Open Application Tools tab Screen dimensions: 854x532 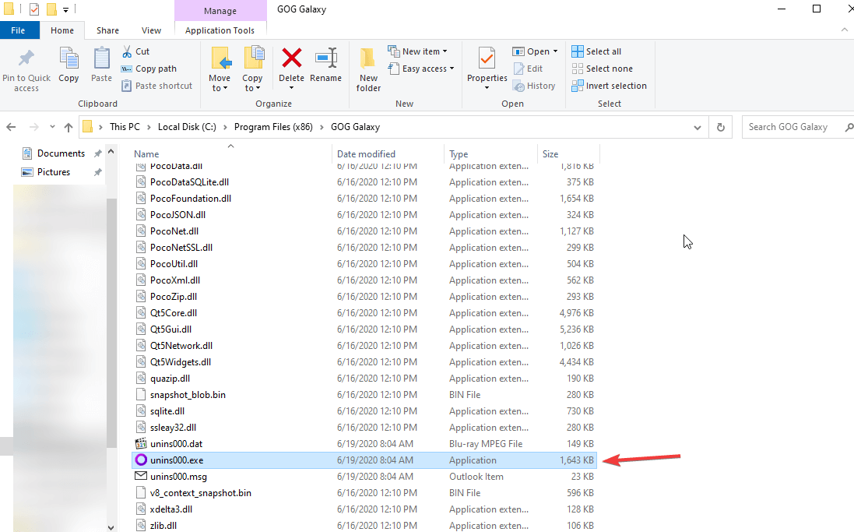pos(220,30)
